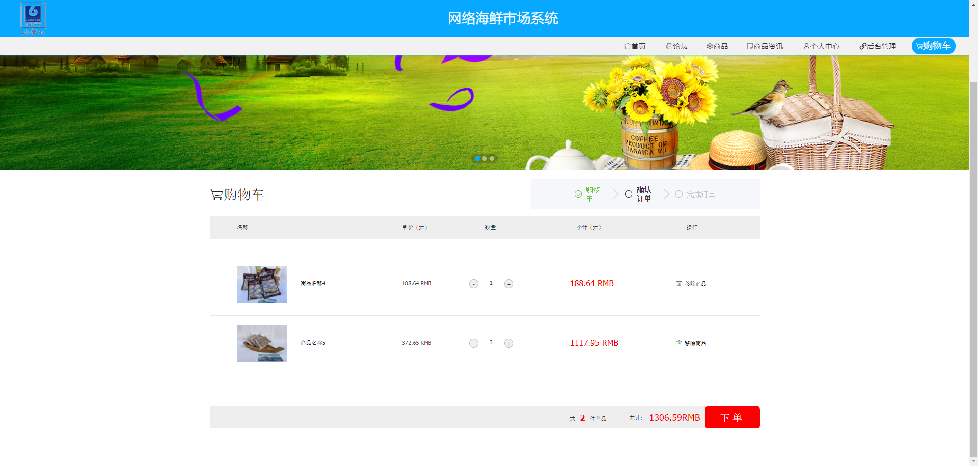Click the scrollbar down arrow
978x466 pixels.
coord(973,462)
